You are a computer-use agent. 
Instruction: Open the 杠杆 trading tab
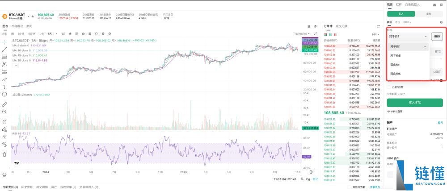(399, 4)
